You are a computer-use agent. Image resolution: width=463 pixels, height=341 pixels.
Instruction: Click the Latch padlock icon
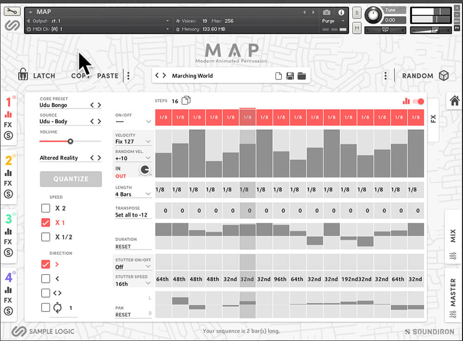tap(23, 75)
